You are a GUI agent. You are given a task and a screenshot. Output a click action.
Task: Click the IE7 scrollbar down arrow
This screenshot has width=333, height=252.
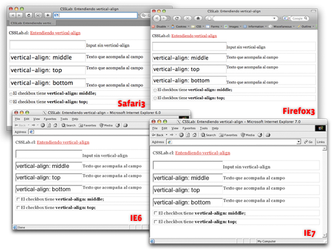[x=324, y=235]
